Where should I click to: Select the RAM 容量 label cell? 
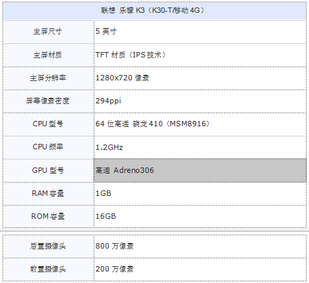point(48,194)
